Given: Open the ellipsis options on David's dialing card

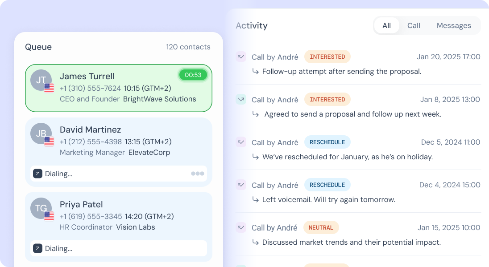Looking at the screenshot, I should 197,174.
